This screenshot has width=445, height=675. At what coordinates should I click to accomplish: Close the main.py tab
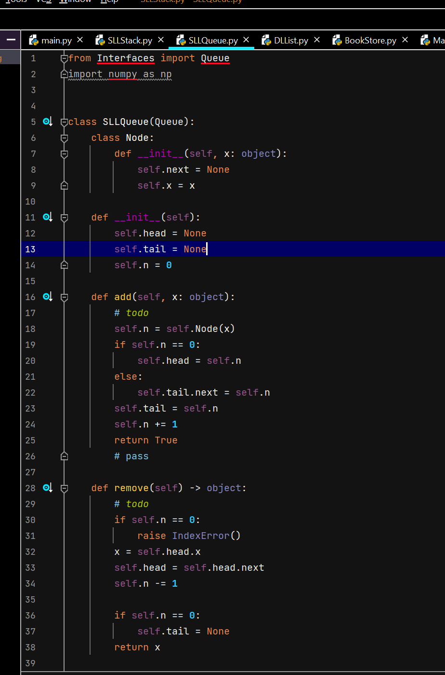[79, 40]
